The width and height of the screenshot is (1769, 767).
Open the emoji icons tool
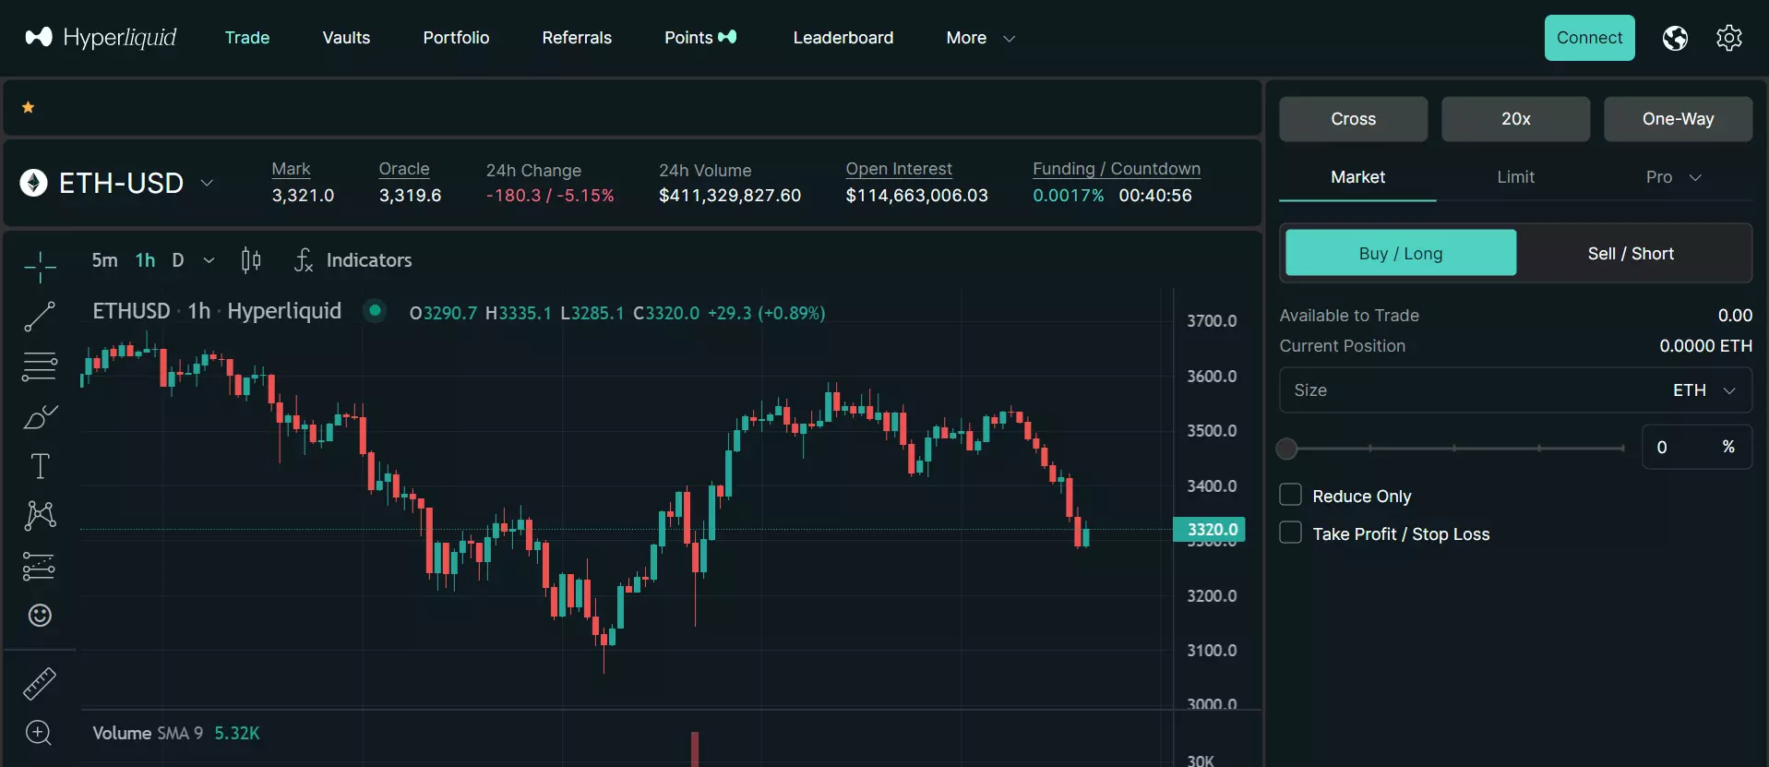tap(40, 616)
